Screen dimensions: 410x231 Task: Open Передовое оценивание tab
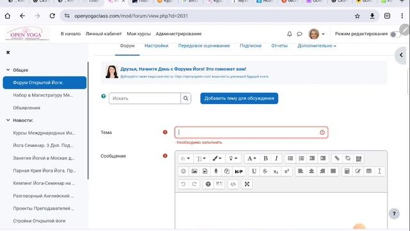tap(204, 46)
